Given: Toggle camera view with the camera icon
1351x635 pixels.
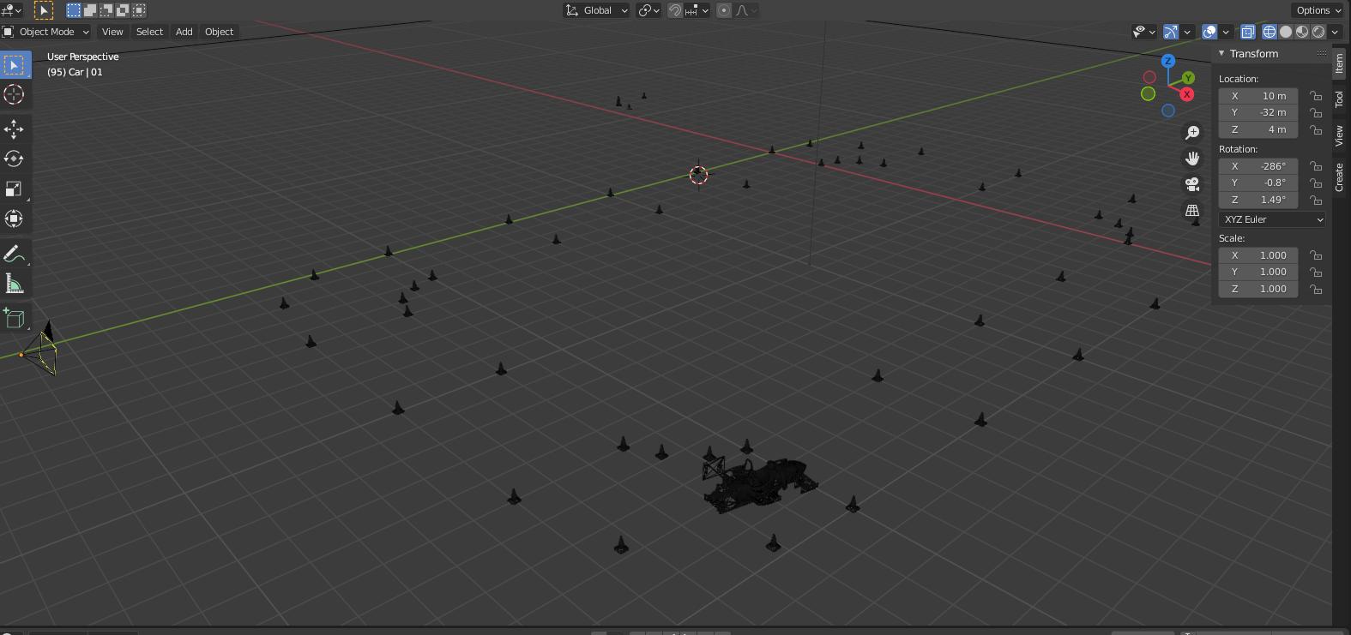Looking at the screenshot, I should (1192, 184).
